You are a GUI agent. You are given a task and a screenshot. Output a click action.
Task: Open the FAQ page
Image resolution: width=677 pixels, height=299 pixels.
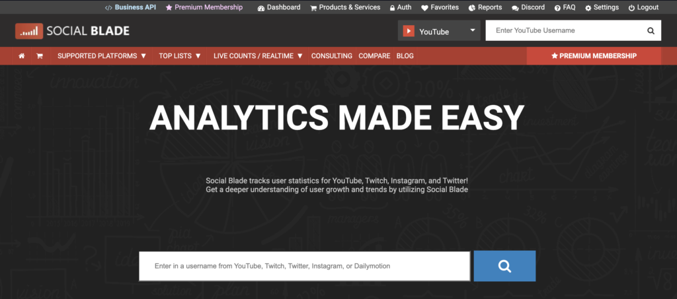565,7
